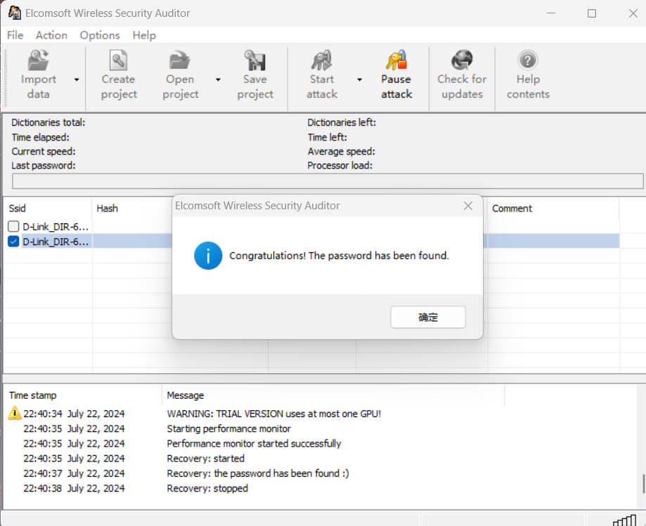646x526 pixels.
Task: Click the signal bars icon in the status bar
Action: click(x=625, y=520)
